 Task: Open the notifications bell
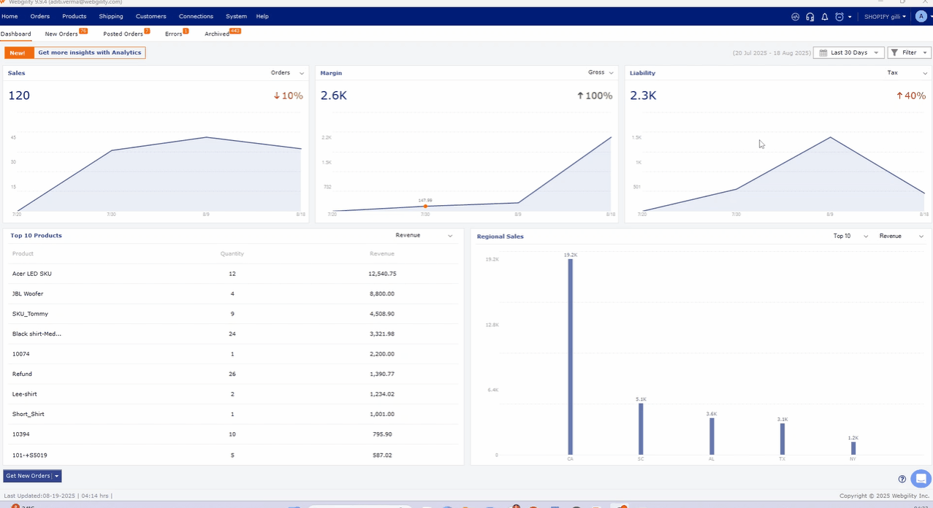[825, 17]
